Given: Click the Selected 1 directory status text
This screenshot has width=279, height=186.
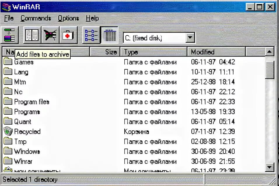Looking at the screenshot, I should point(30,180).
